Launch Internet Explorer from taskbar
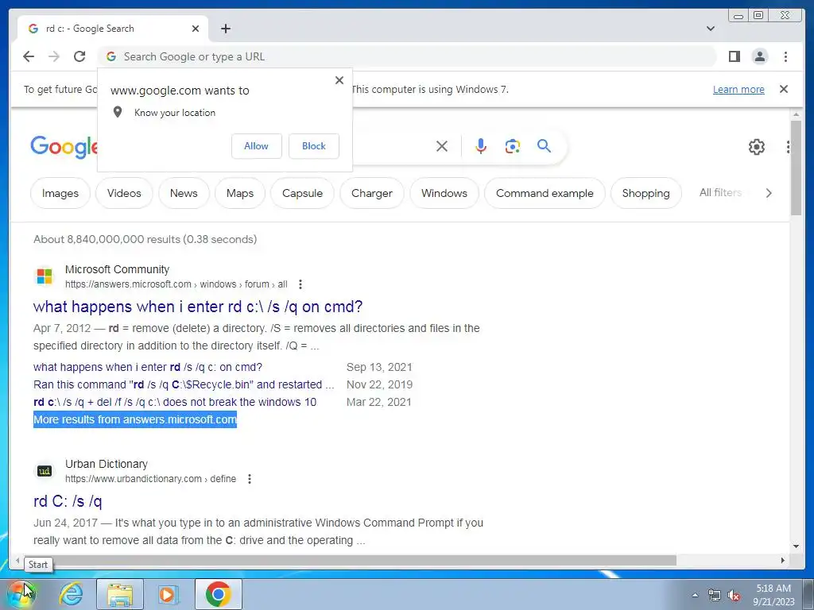The image size is (814, 610). pyautogui.click(x=71, y=594)
